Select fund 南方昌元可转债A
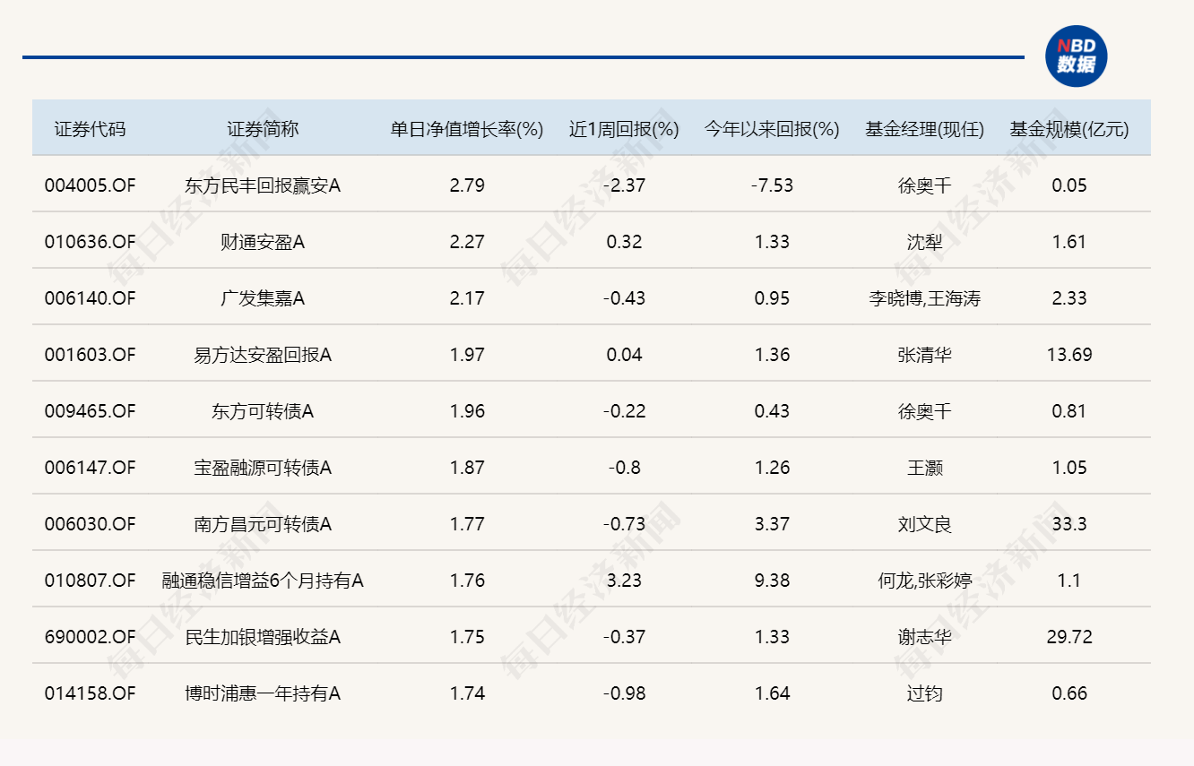1194x766 pixels. 263,525
